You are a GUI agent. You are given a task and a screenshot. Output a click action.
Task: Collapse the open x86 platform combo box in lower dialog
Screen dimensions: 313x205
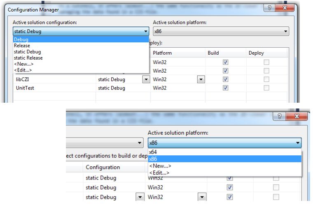click(x=224, y=143)
